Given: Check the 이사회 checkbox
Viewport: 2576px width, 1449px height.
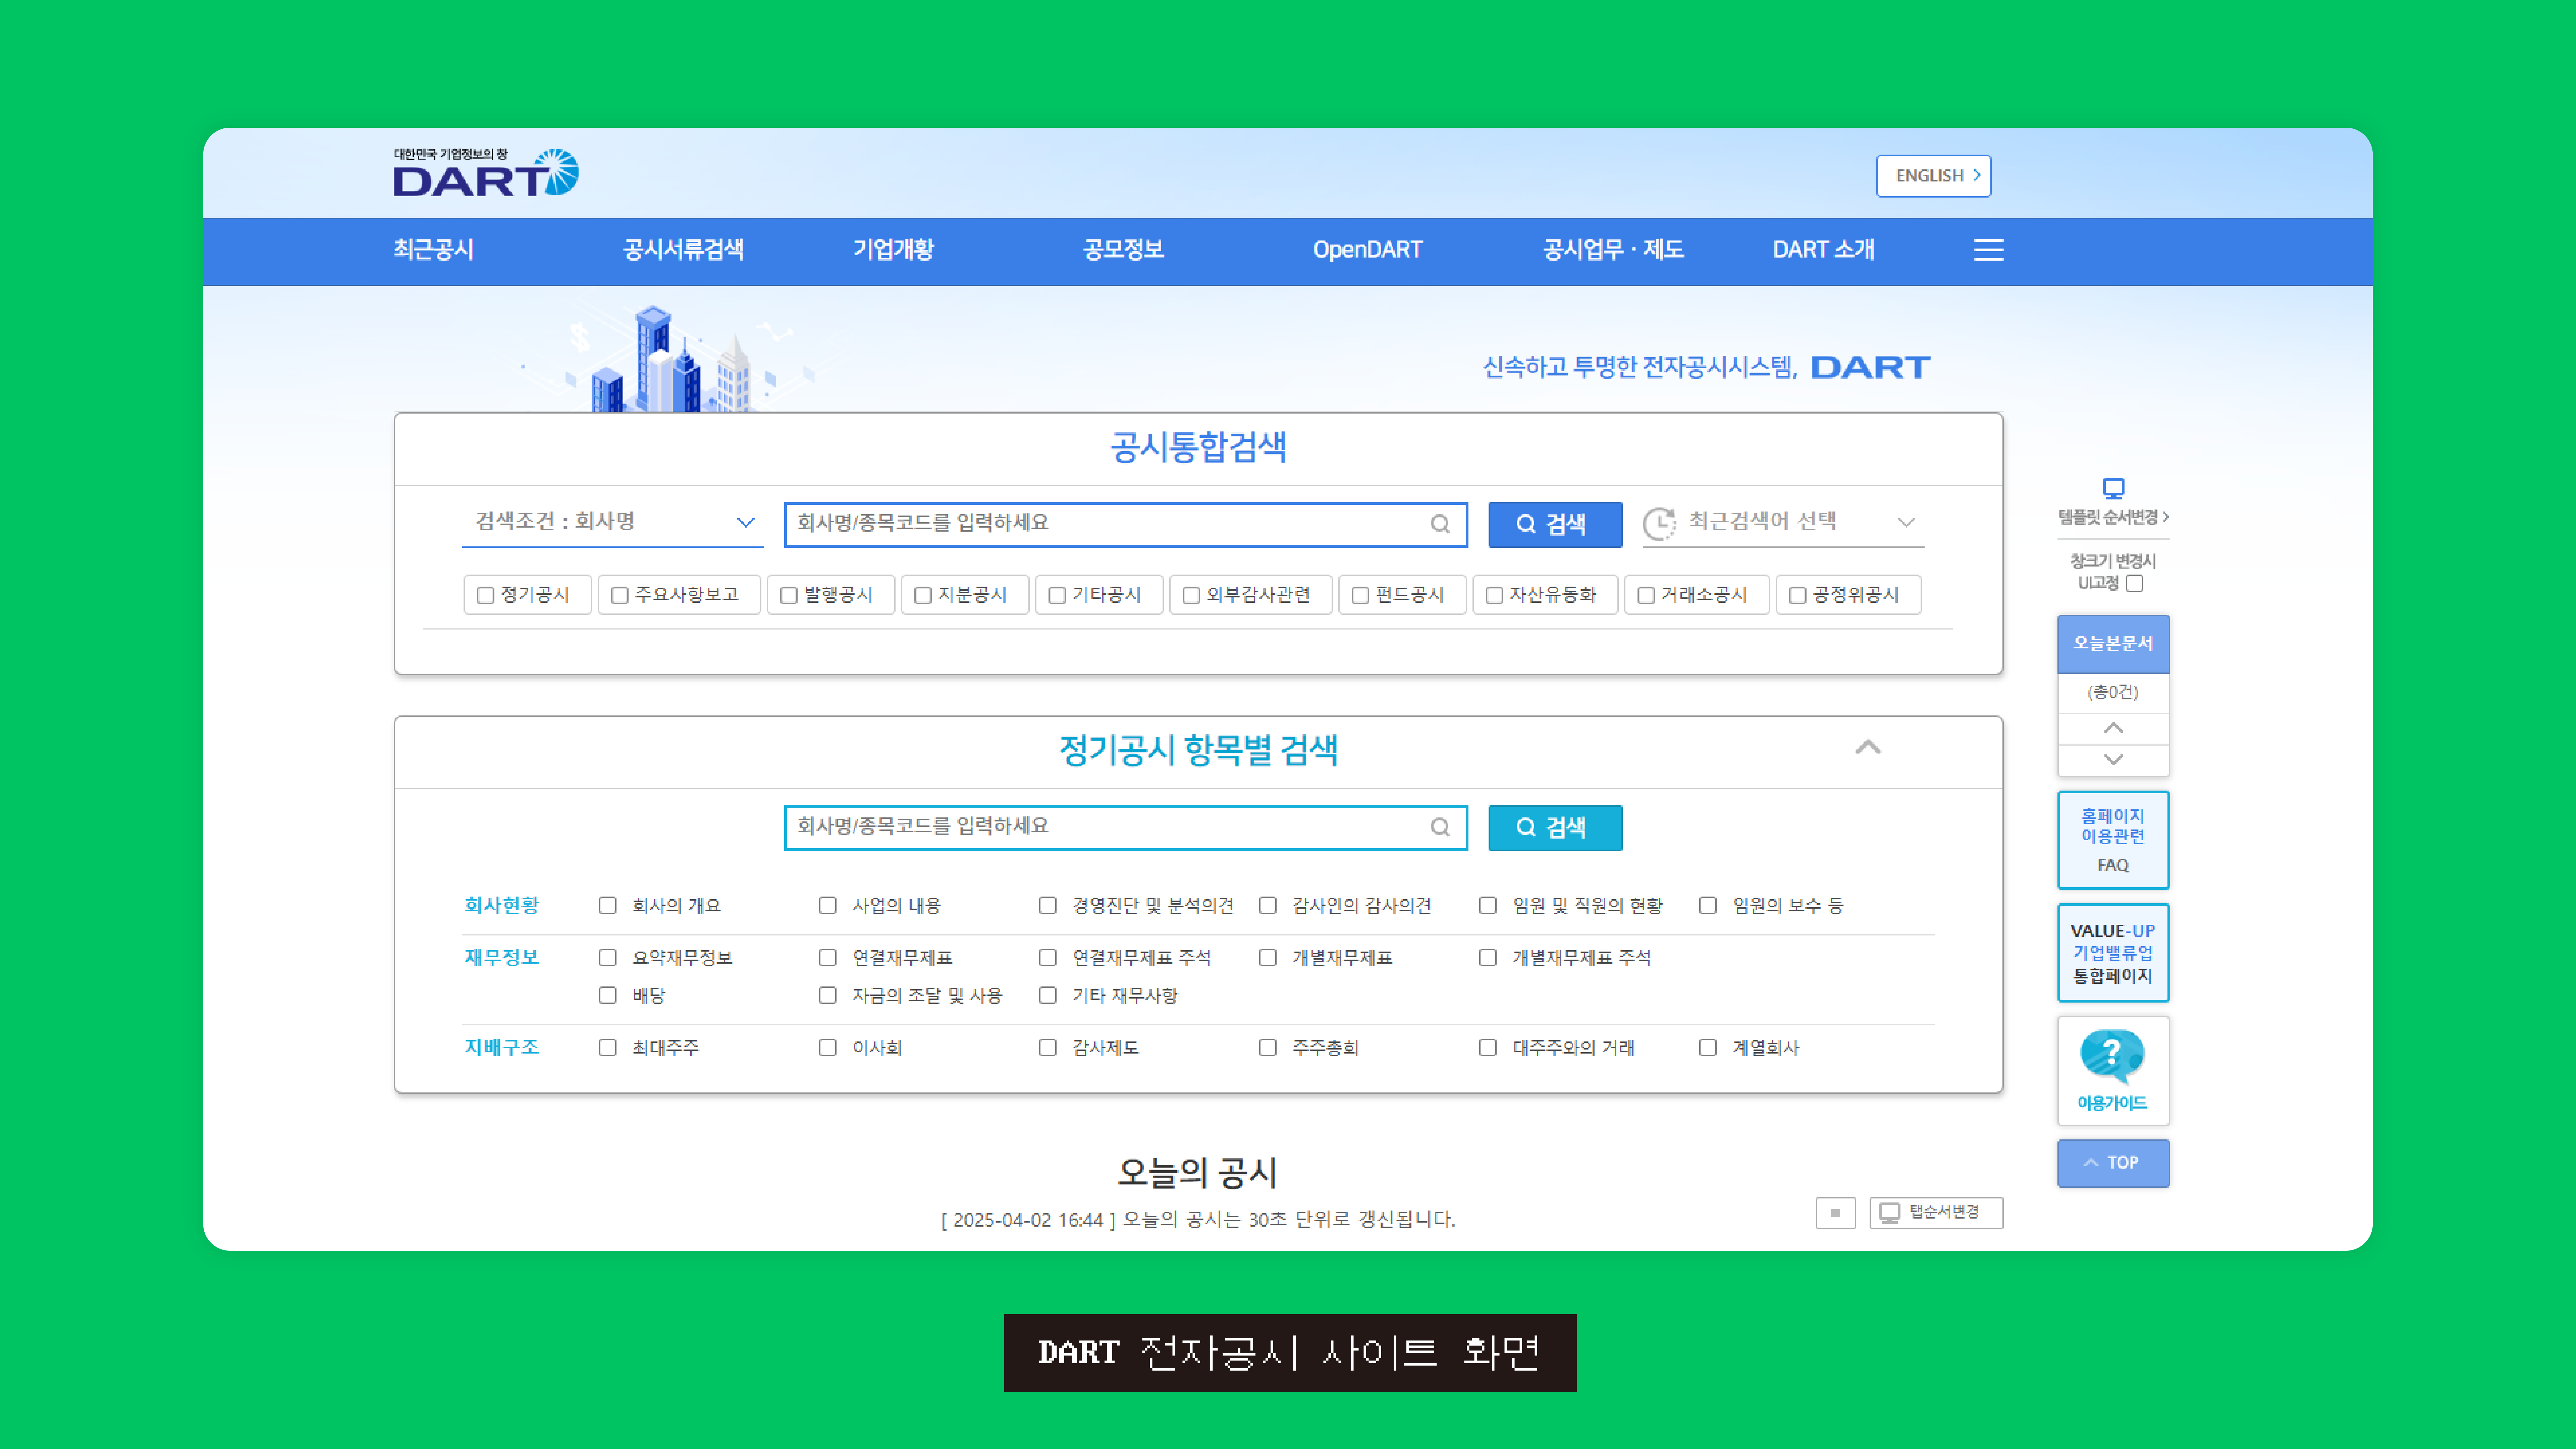Looking at the screenshot, I should pos(828,1048).
